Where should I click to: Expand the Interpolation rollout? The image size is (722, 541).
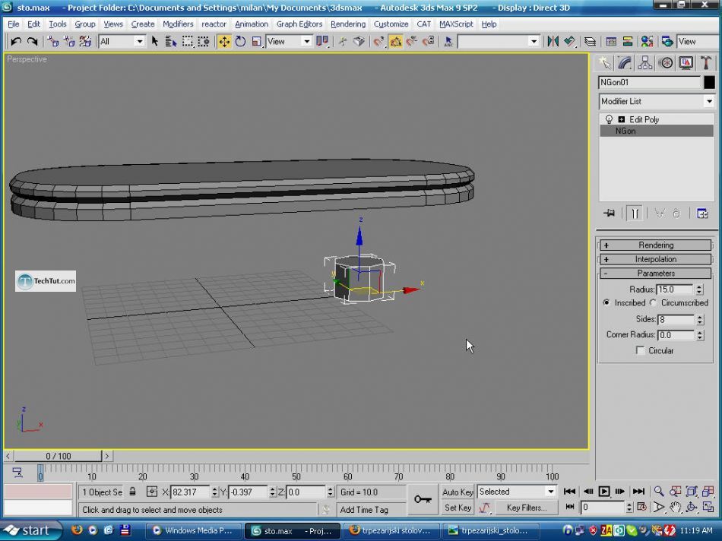click(x=656, y=259)
